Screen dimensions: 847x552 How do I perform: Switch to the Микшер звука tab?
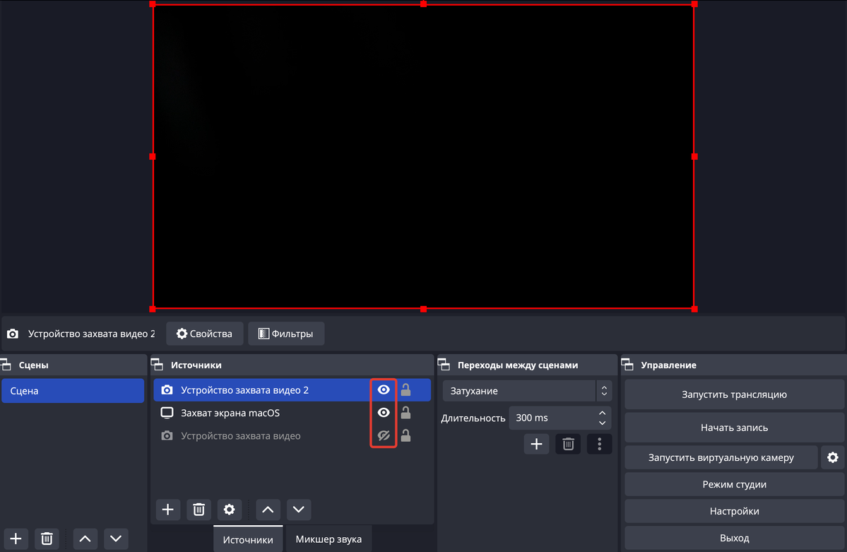click(x=328, y=539)
